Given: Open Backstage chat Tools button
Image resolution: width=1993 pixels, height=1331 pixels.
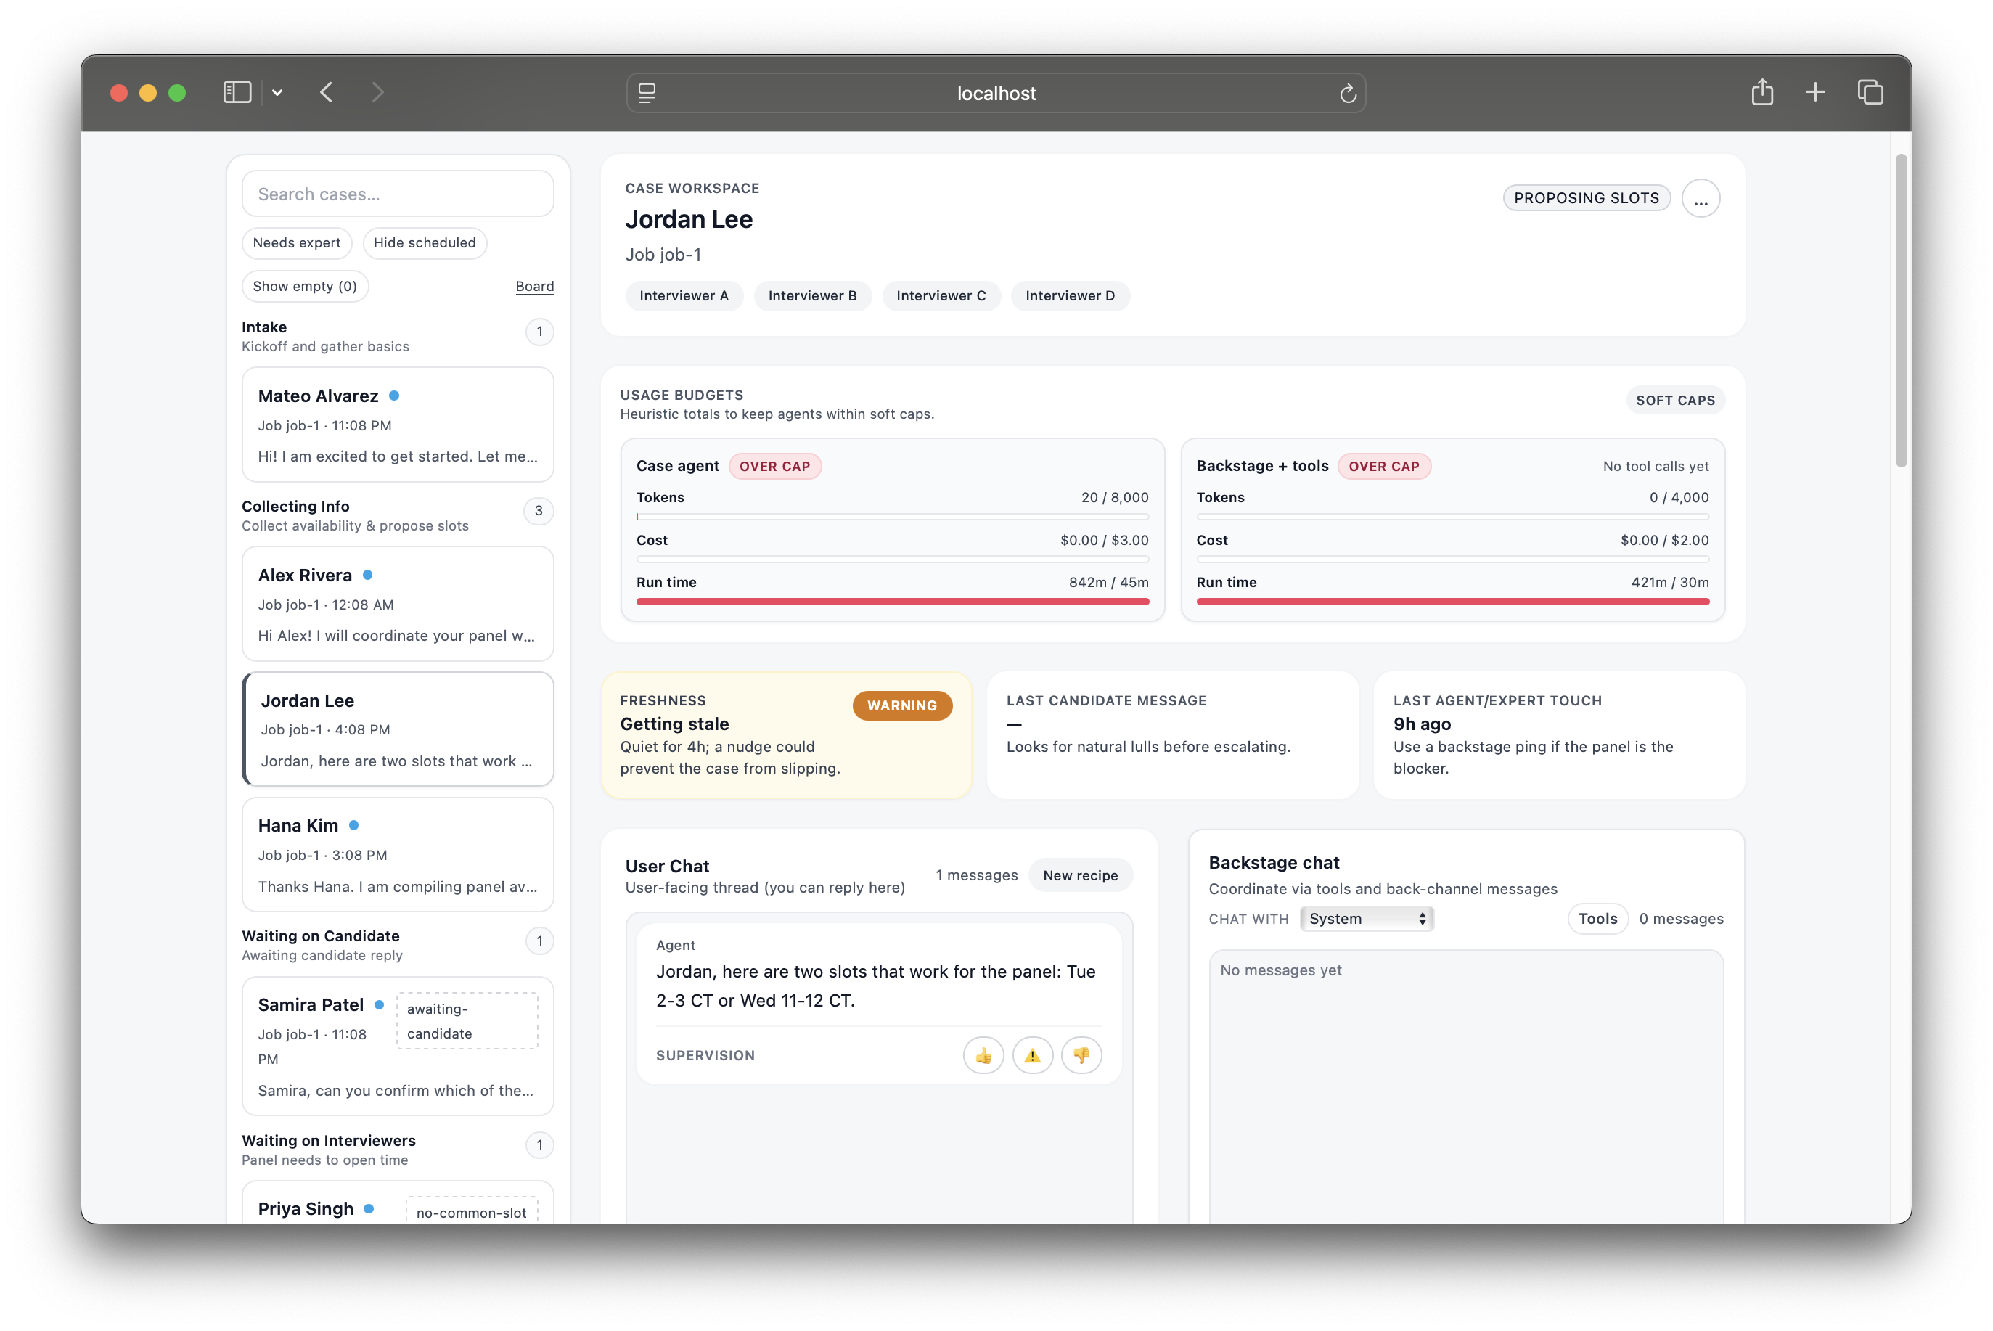Looking at the screenshot, I should [1597, 919].
